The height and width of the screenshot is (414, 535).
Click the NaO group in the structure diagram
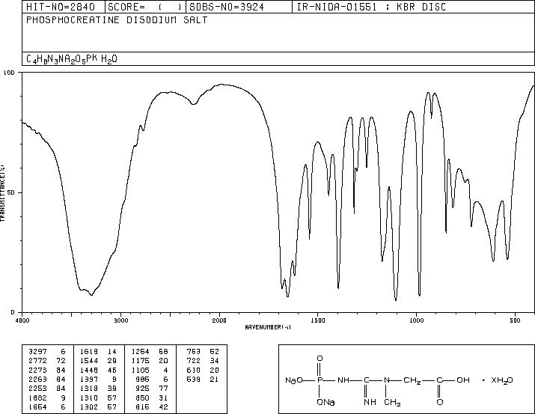(294, 380)
